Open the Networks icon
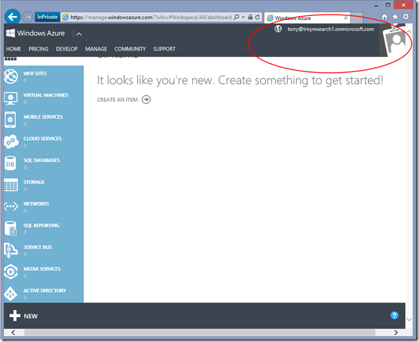Image resolution: width=419 pixels, height=342 pixels. coord(11,206)
